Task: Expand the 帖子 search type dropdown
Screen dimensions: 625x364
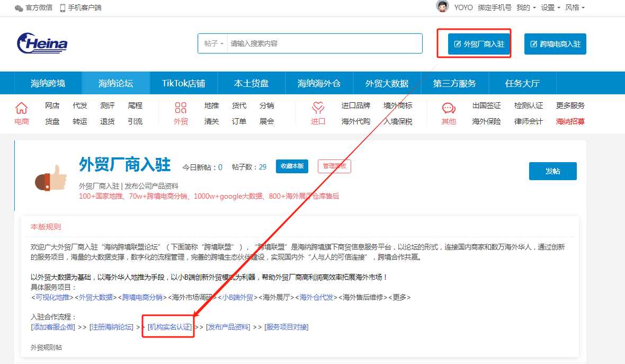Action: pos(213,43)
